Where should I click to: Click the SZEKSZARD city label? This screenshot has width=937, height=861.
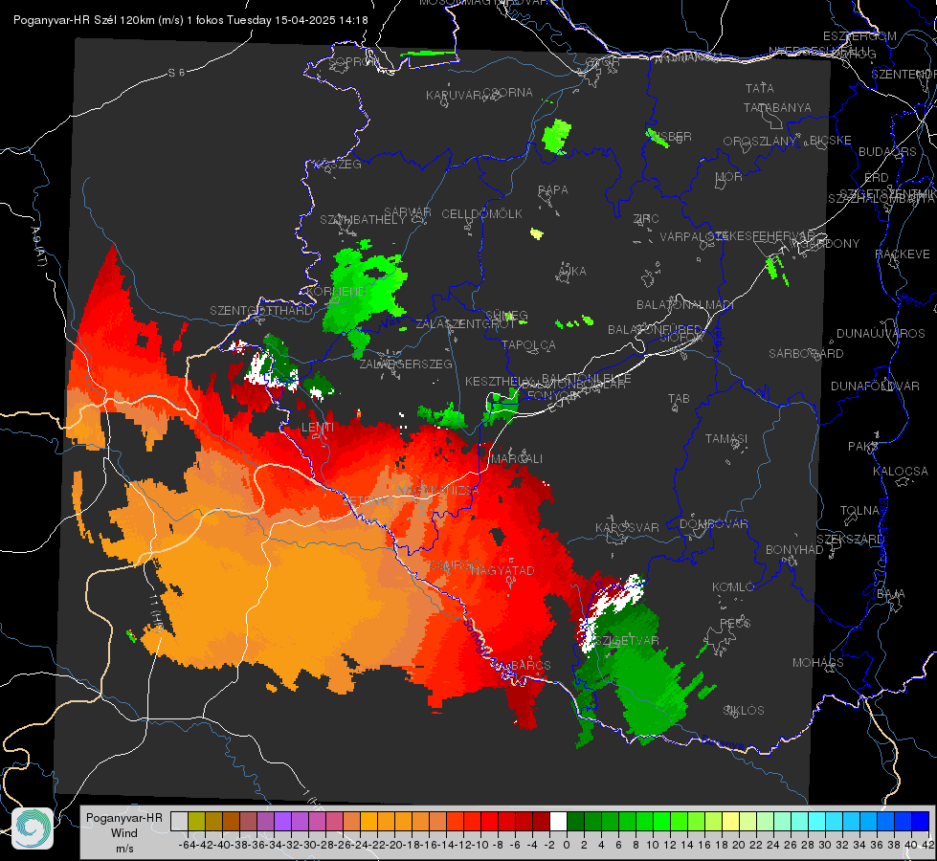point(850,540)
